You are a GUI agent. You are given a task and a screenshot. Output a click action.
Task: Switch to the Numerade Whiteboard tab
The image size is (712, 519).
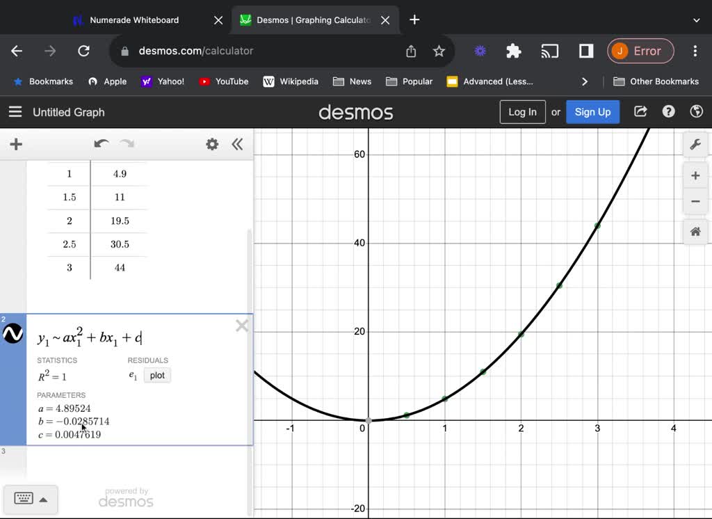tap(136, 20)
